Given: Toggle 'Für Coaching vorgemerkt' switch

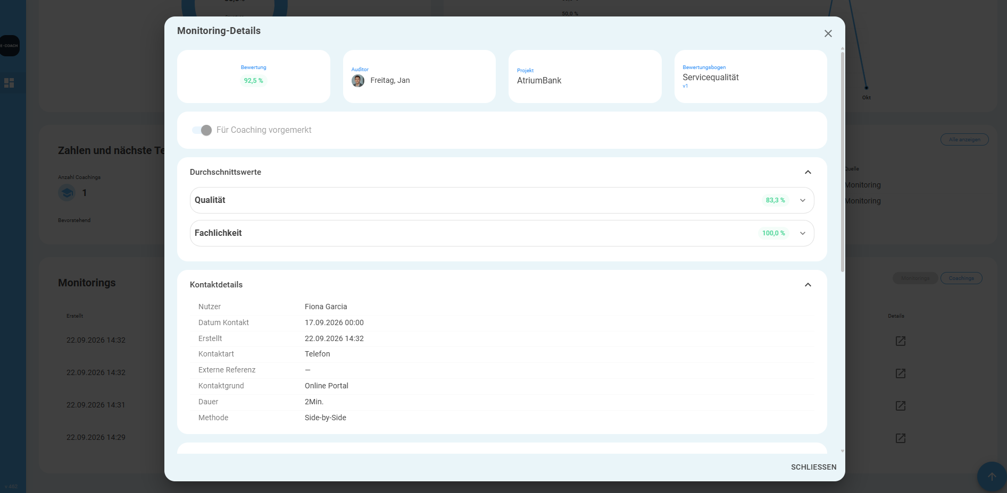Looking at the screenshot, I should (x=202, y=130).
